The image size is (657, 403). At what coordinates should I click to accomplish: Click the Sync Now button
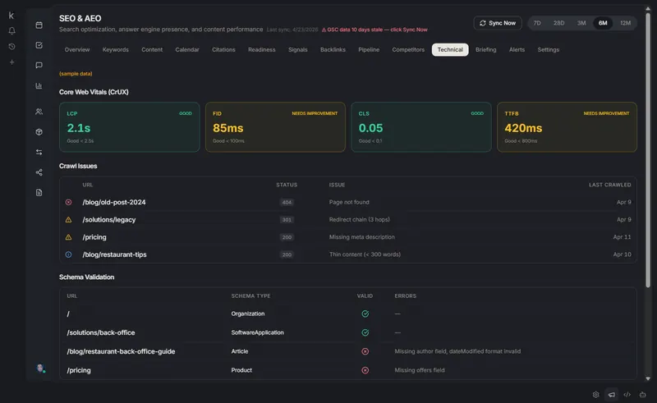(498, 23)
